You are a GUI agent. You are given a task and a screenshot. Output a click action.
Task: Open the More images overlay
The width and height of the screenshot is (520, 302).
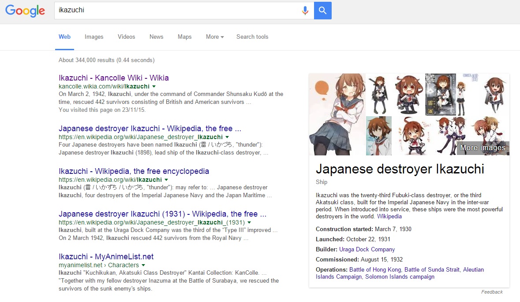483,147
